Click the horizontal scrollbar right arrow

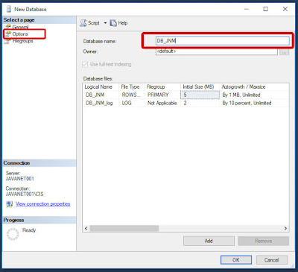(285, 228)
